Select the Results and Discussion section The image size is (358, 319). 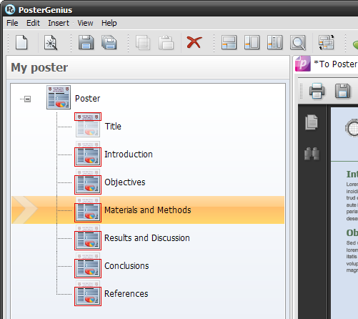pyautogui.click(x=147, y=238)
